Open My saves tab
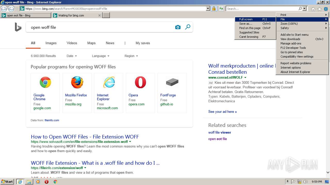The height and width of the screenshot is (185, 330). [x=143, y=43]
